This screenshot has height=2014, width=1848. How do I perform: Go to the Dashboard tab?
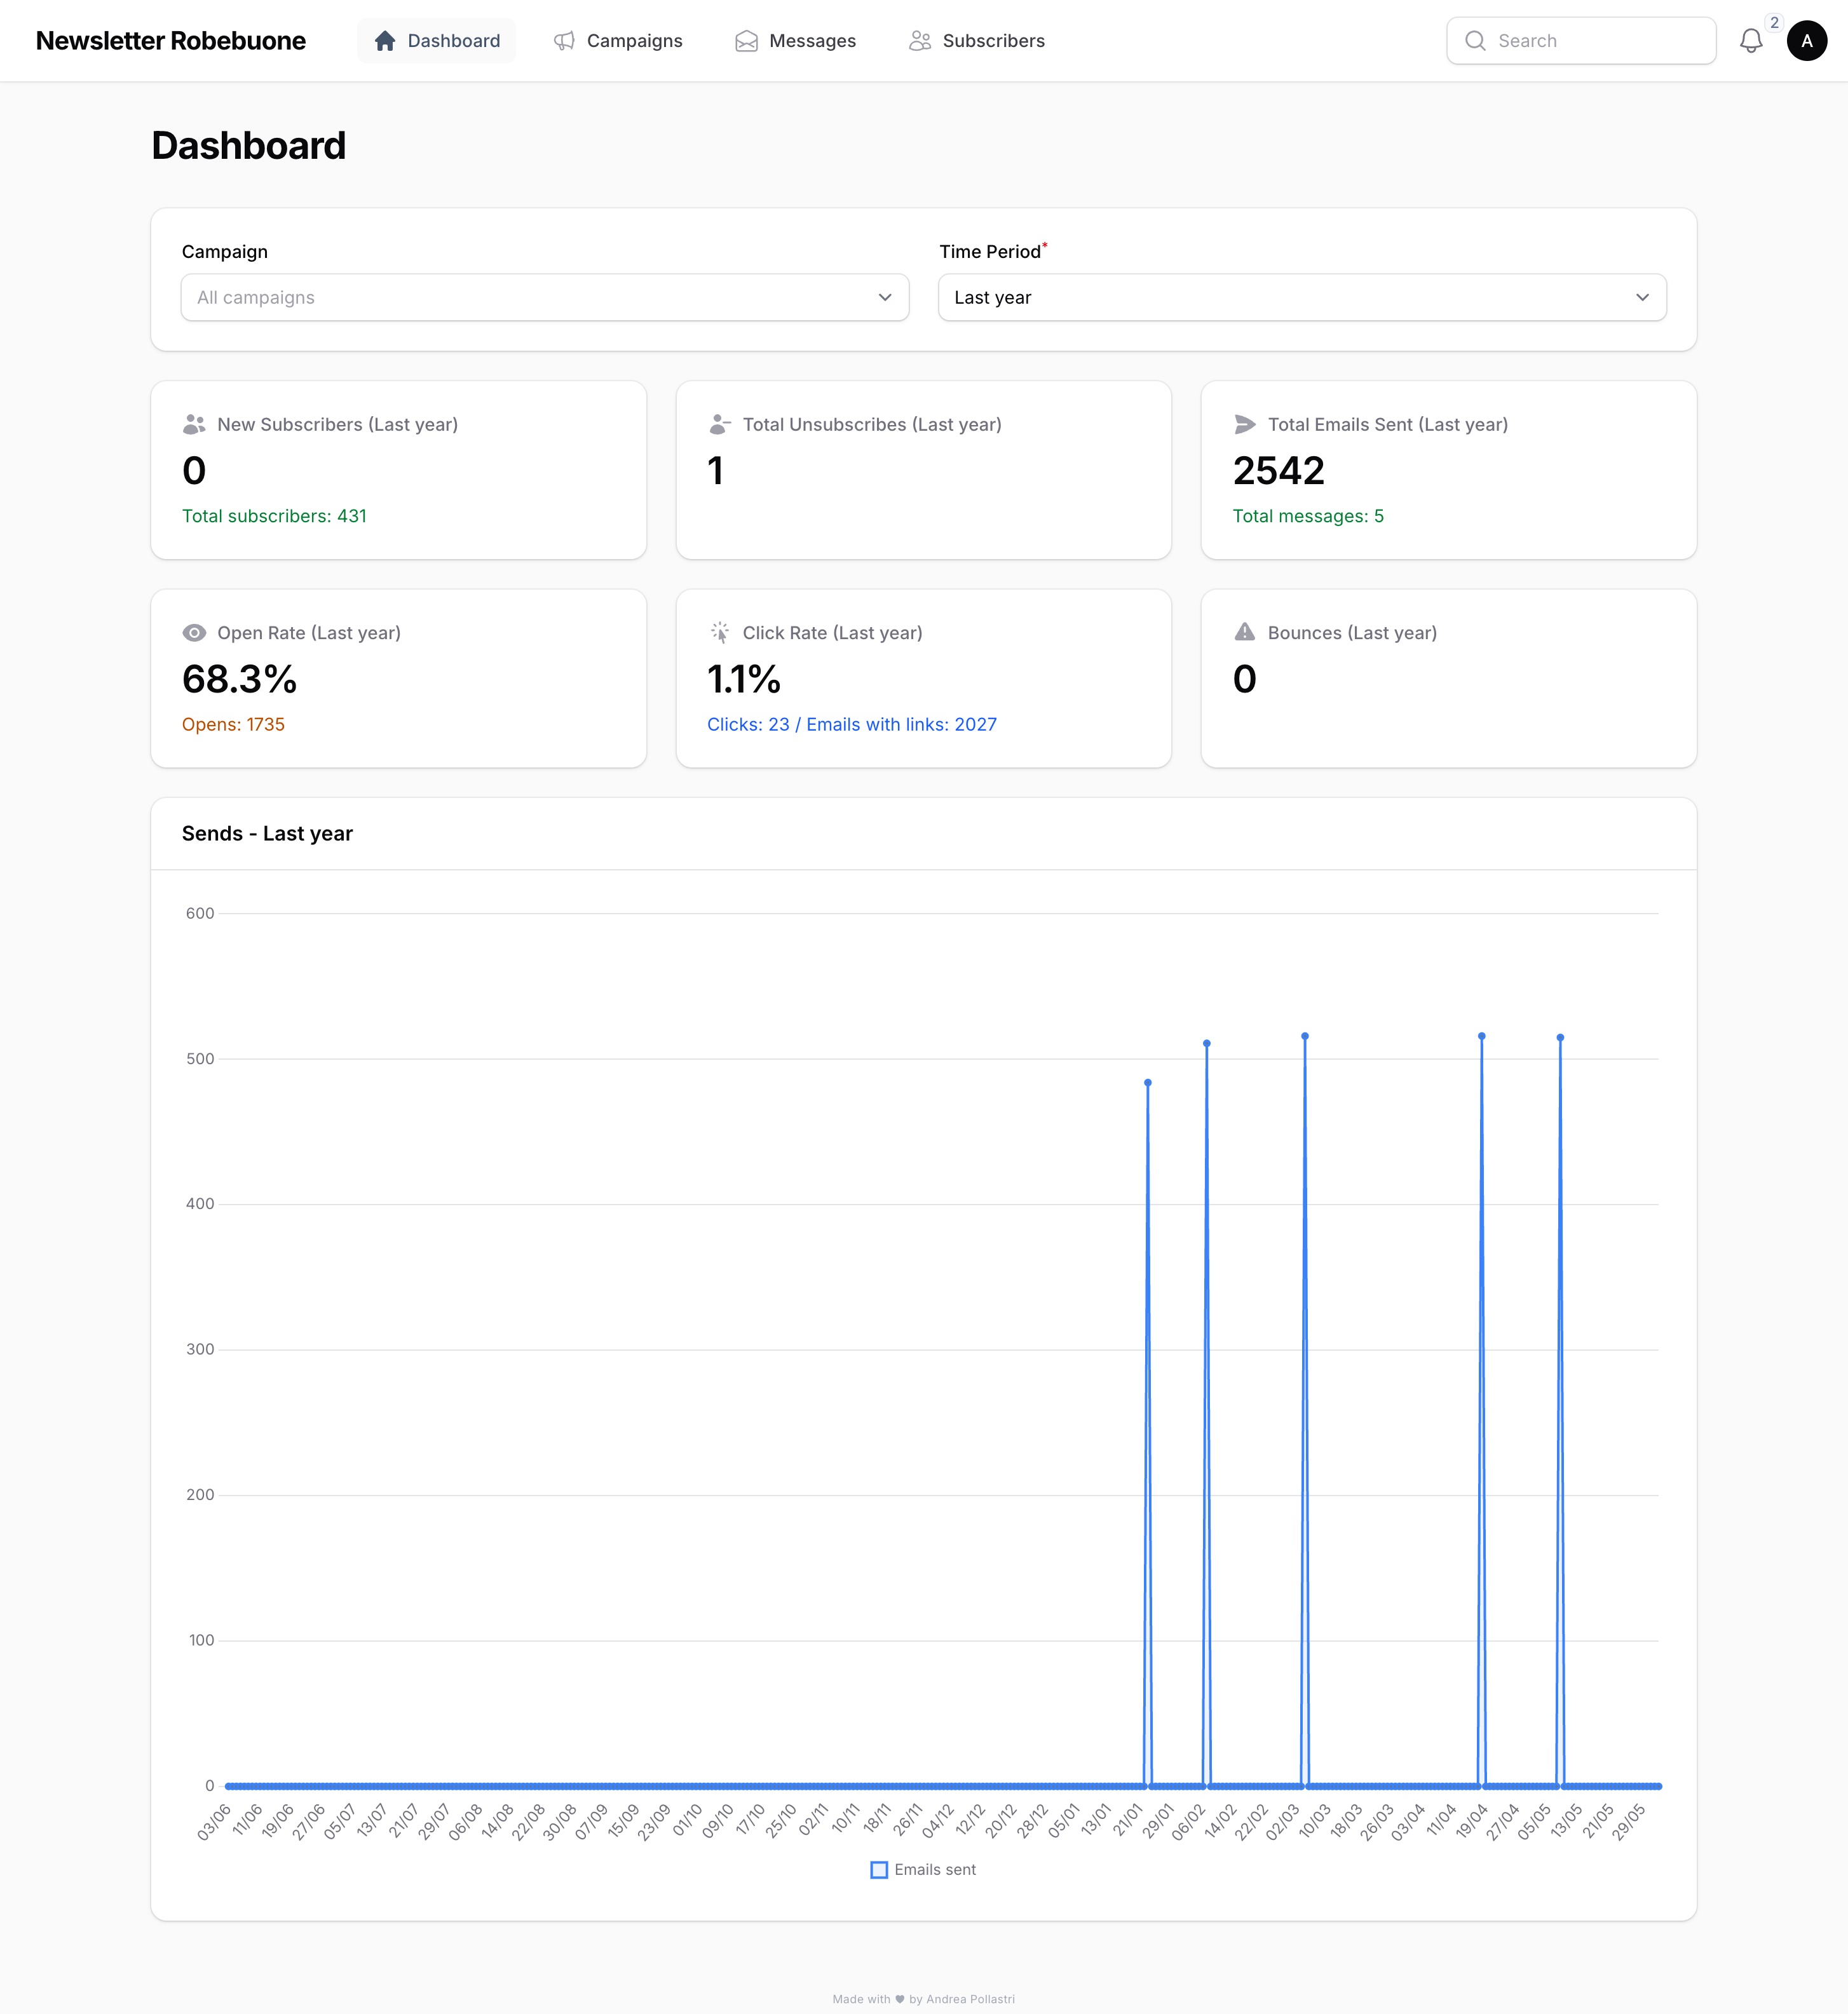(437, 41)
